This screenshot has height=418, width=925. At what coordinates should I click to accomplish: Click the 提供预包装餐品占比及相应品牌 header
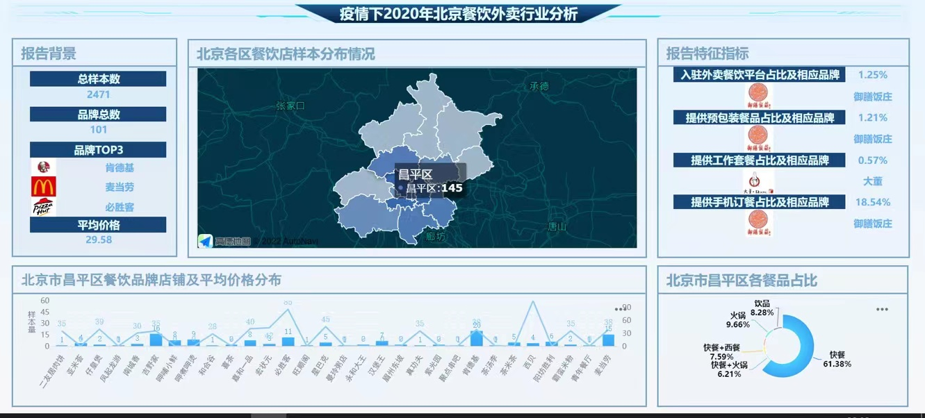[759, 117]
